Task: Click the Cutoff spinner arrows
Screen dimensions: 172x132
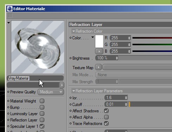Action: click(126, 104)
